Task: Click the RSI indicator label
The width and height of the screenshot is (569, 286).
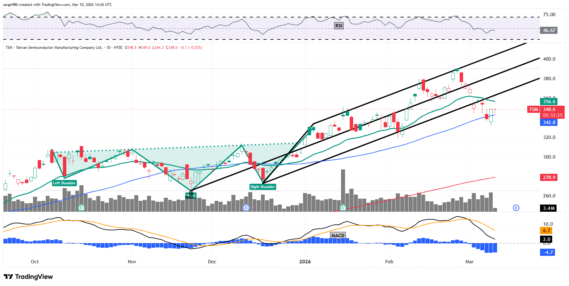Action: [339, 25]
